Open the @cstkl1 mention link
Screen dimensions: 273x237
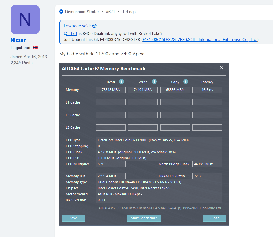[x=71, y=33]
